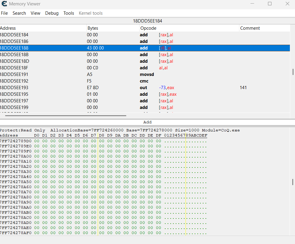This screenshot has width=295, height=244.
Task: Select hex row at address 7FF724278A00
Action: coord(16,156)
